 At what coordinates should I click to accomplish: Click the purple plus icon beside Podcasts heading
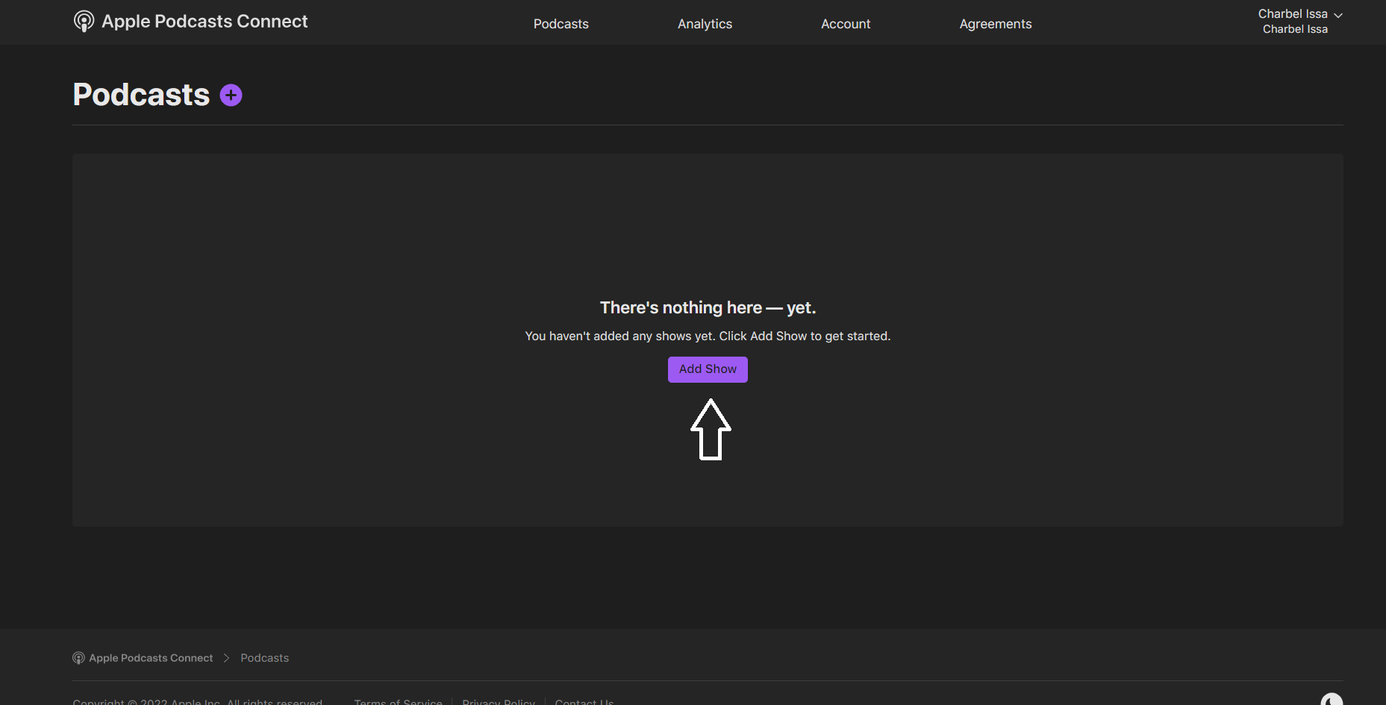231,95
